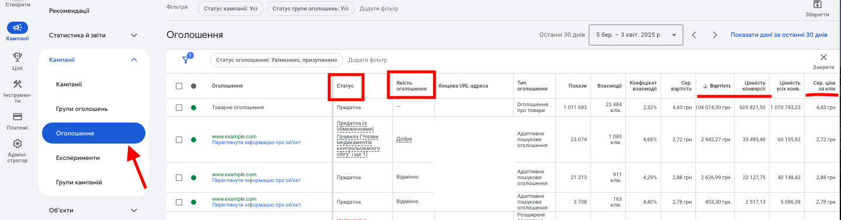Open the Адміністратор gear icon
Image resolution: width=841 pixels, height=220 pixels.
18,144
